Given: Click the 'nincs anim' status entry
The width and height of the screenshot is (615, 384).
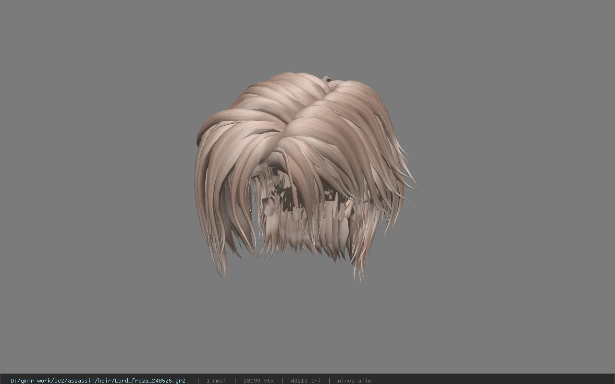Looking at the screenshot, I should tap(354, 381).
